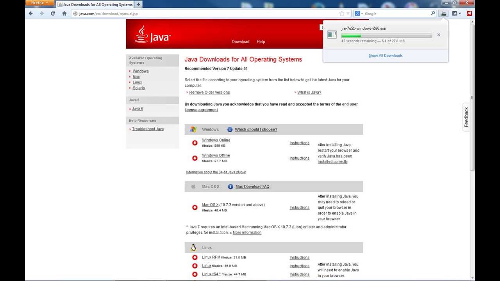Open the Solaris link in sidebar
The width and height of the screenshot is (500, 281).
(139, 88)
